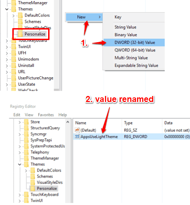Click the (Default) string value icon
The image size is (190, 205).
[x=77, y=130]
